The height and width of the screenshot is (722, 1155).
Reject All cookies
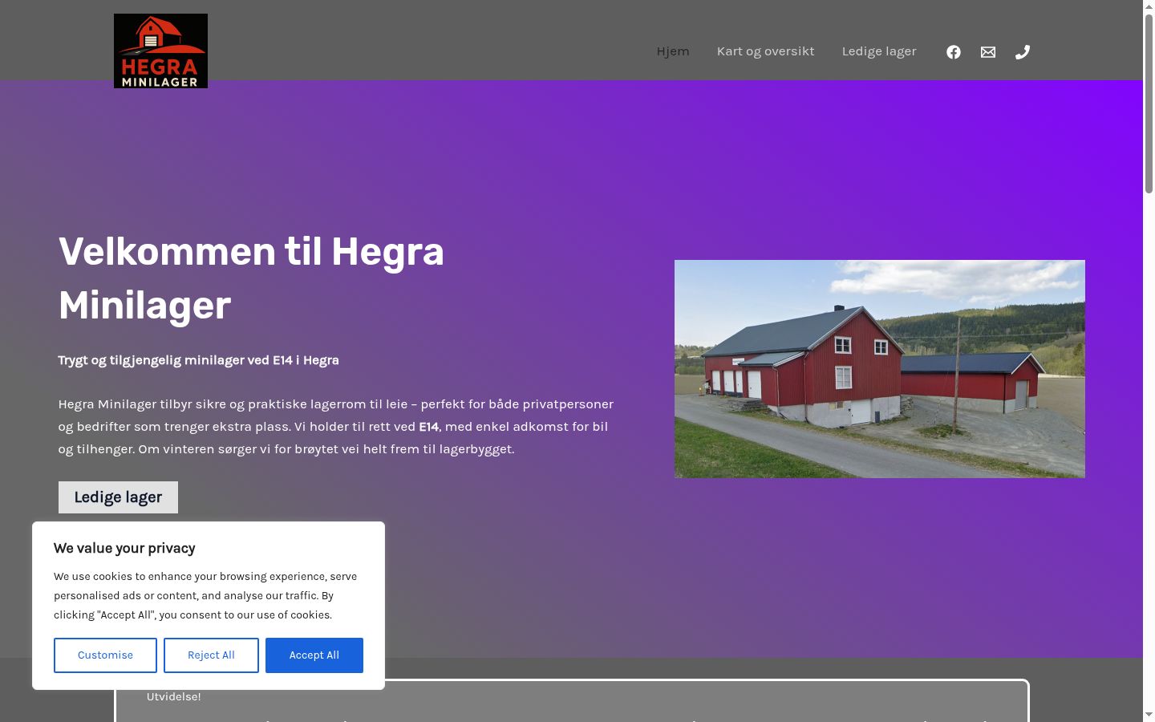211,655
